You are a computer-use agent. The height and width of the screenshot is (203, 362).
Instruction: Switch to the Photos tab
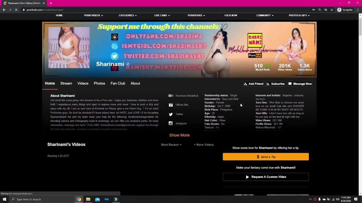99,83
